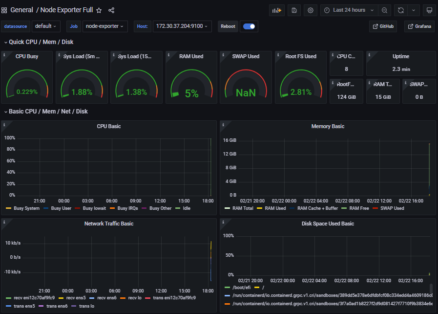Show info for RootFS Total panel
Image resolution: width=438 pixels, height=314 pixels.
[333, 83]
